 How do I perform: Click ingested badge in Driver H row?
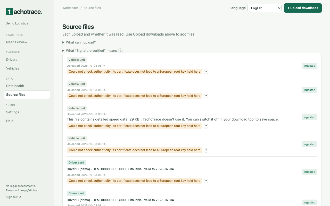(x=309, y=172)
